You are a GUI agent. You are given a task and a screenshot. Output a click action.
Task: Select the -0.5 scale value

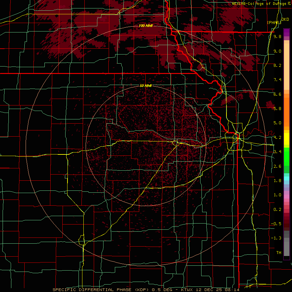tap(276, 224)
